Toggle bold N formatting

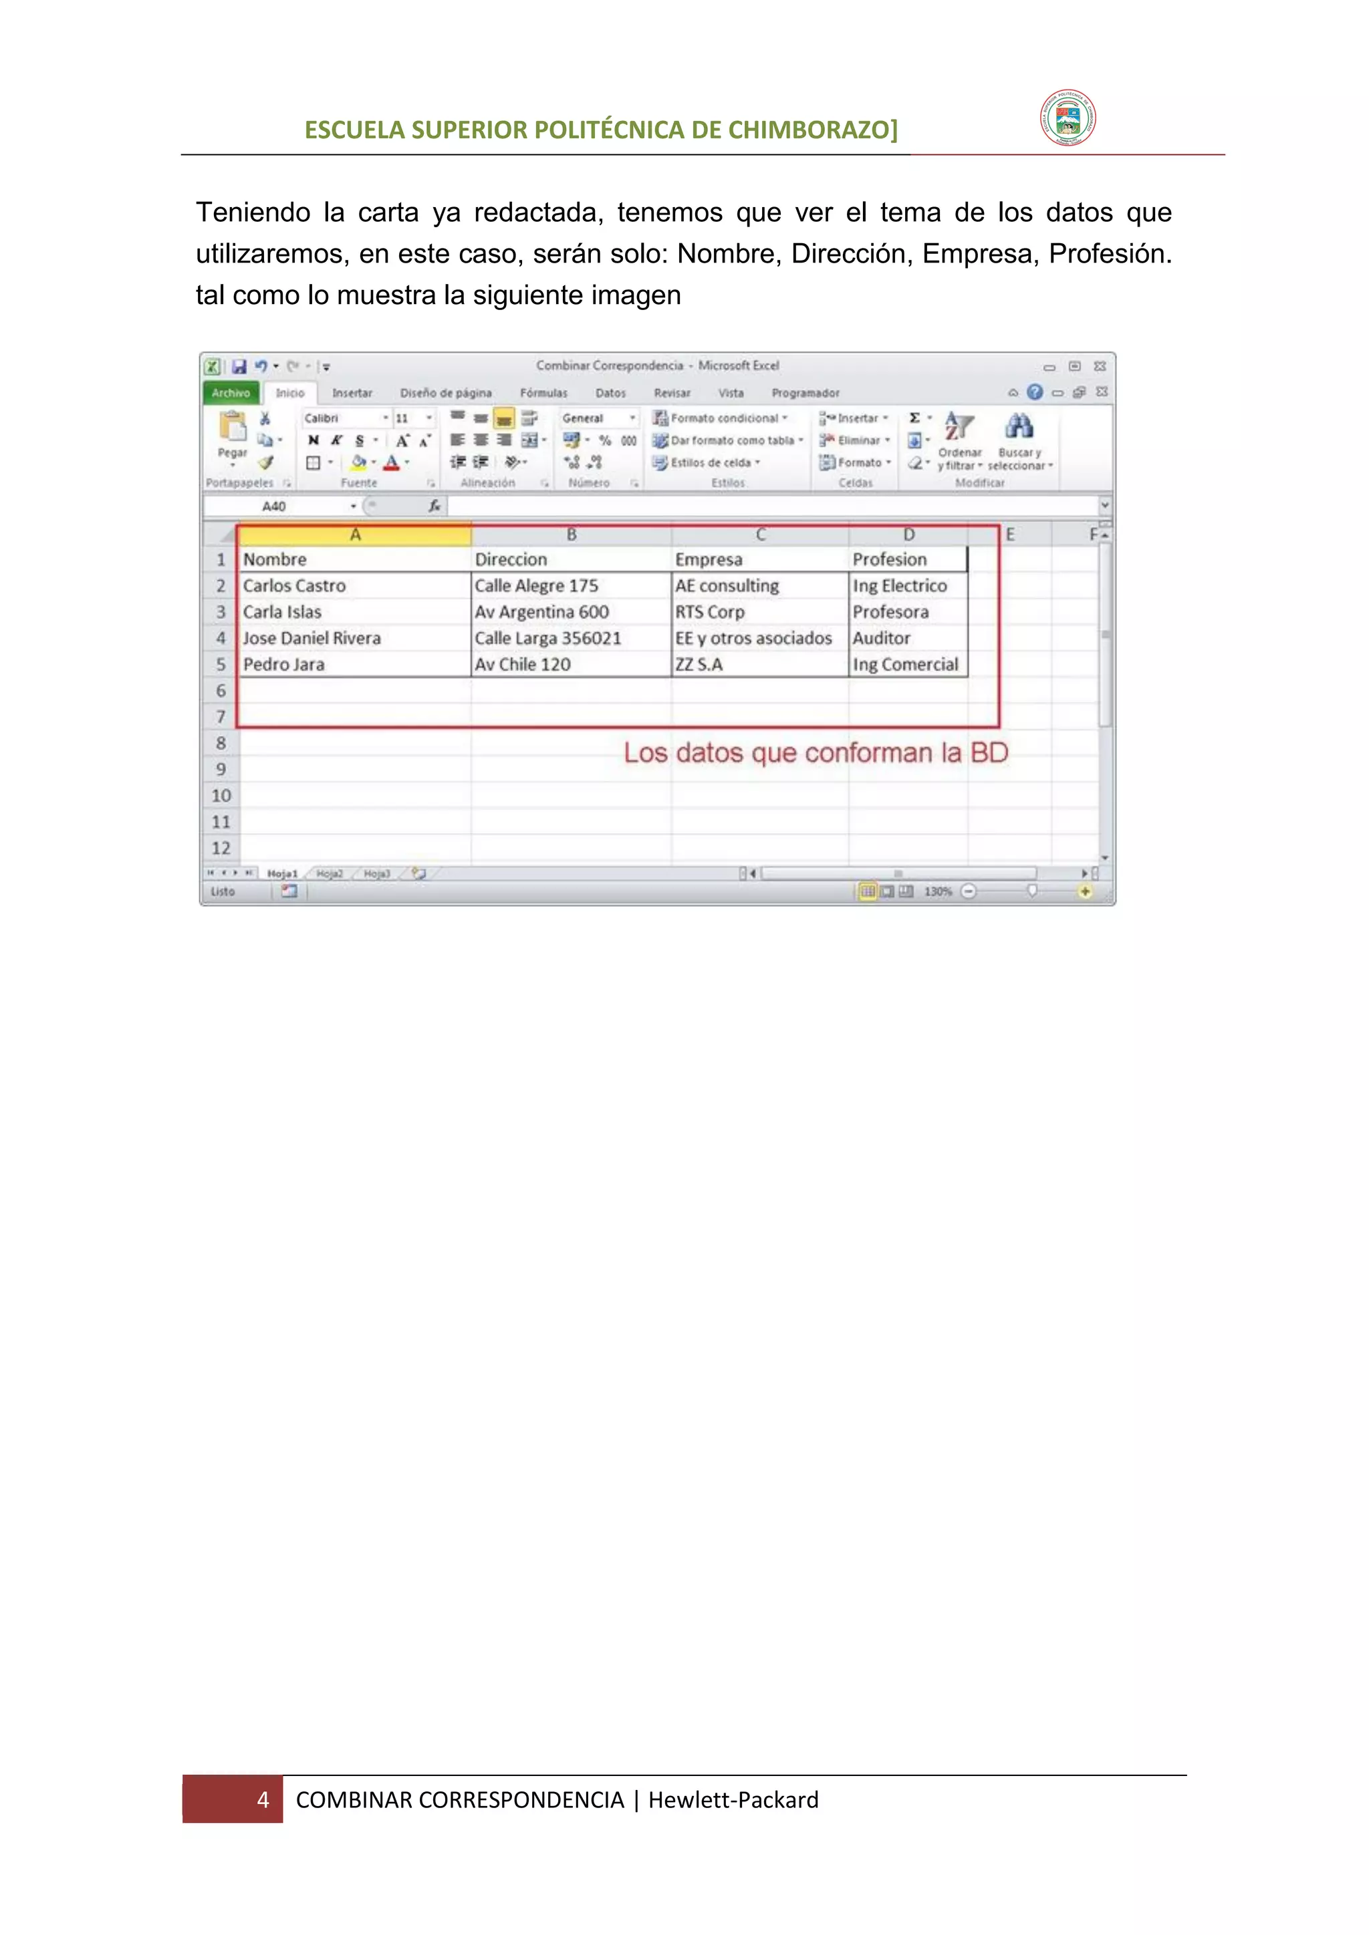click(314, 440)
